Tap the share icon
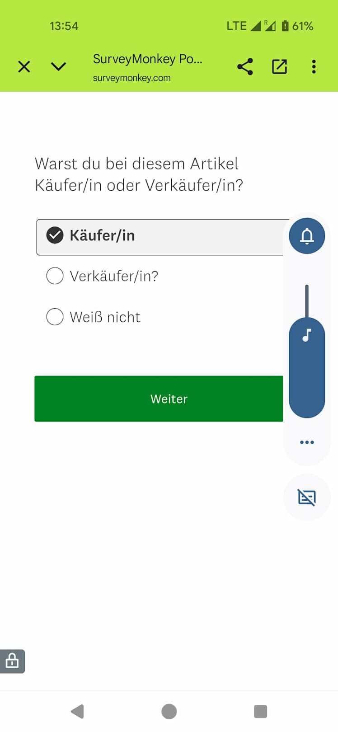The height and width of the screenshot is (732, 338). point(245,67)
